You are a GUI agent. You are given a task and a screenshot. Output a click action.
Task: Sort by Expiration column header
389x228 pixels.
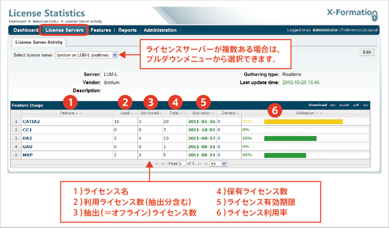coord(202,113)
